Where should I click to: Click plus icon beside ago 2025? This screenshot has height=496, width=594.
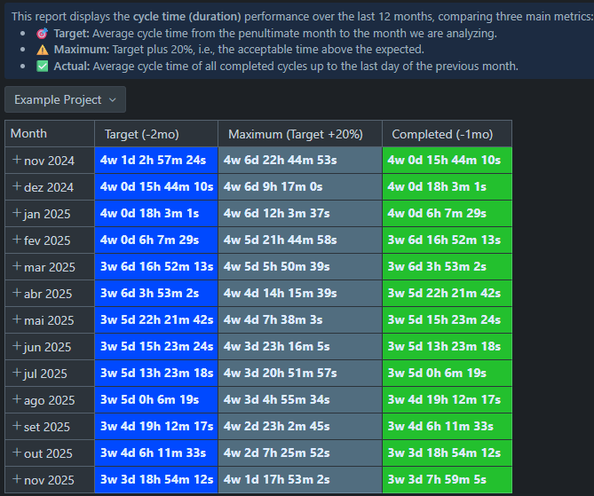click(x=16, y=400)
